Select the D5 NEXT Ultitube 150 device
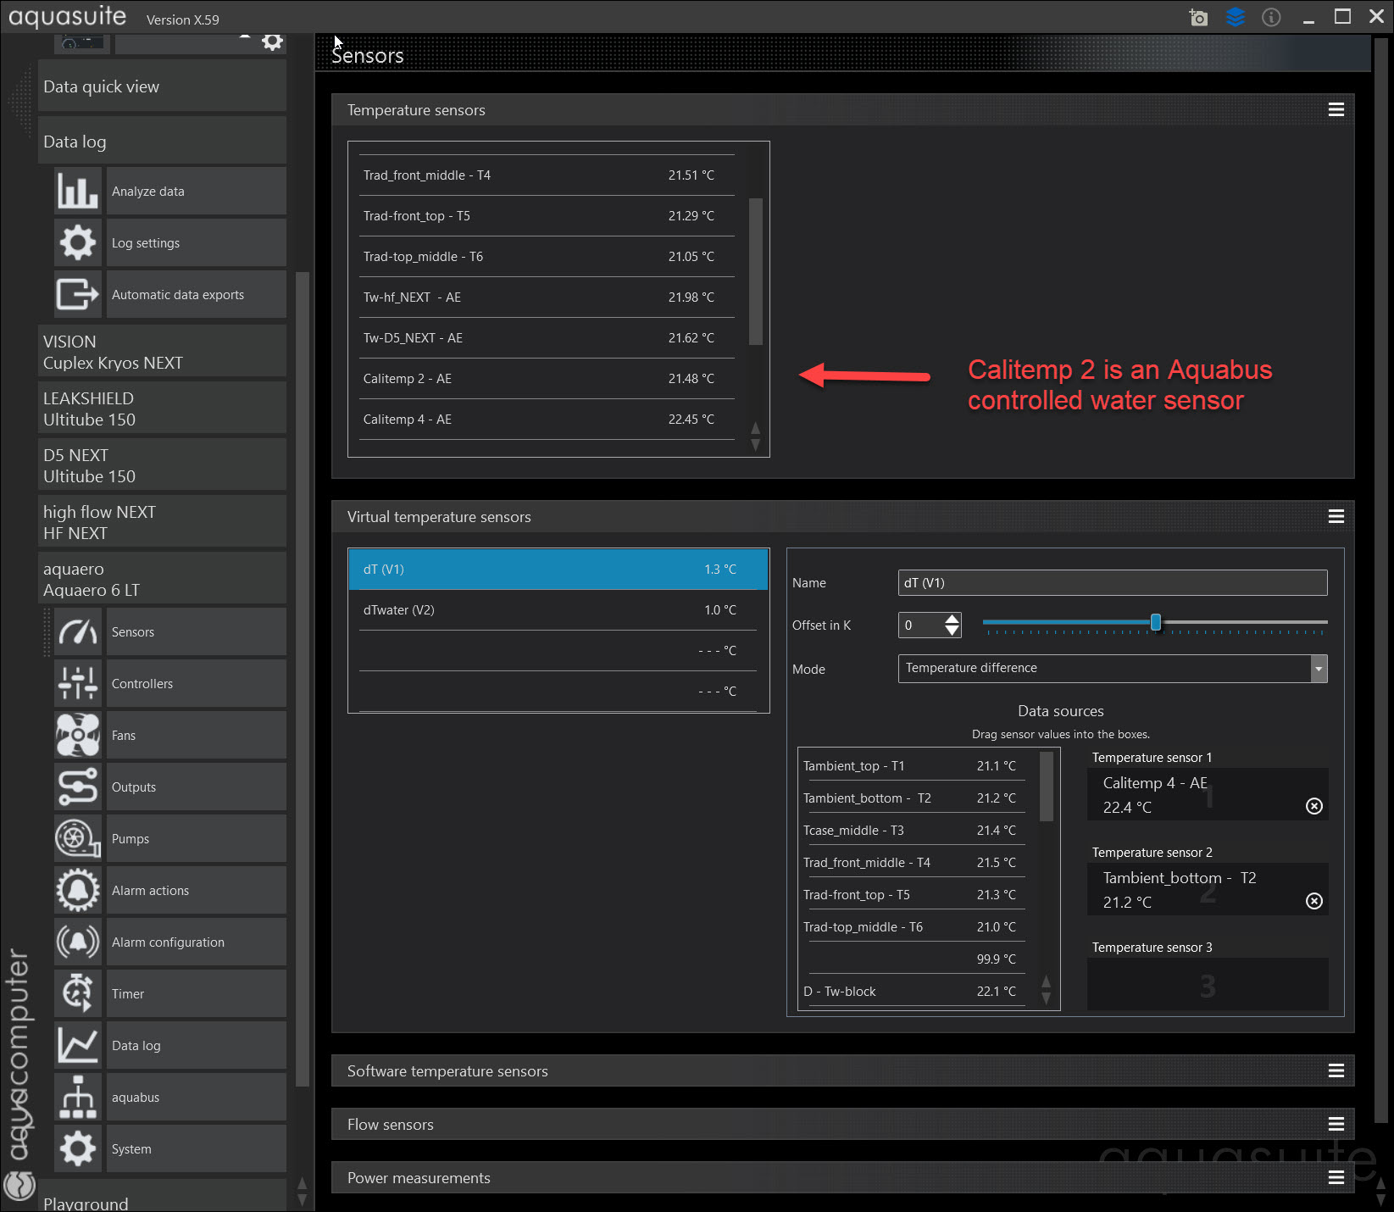 (x=161, y=465)
